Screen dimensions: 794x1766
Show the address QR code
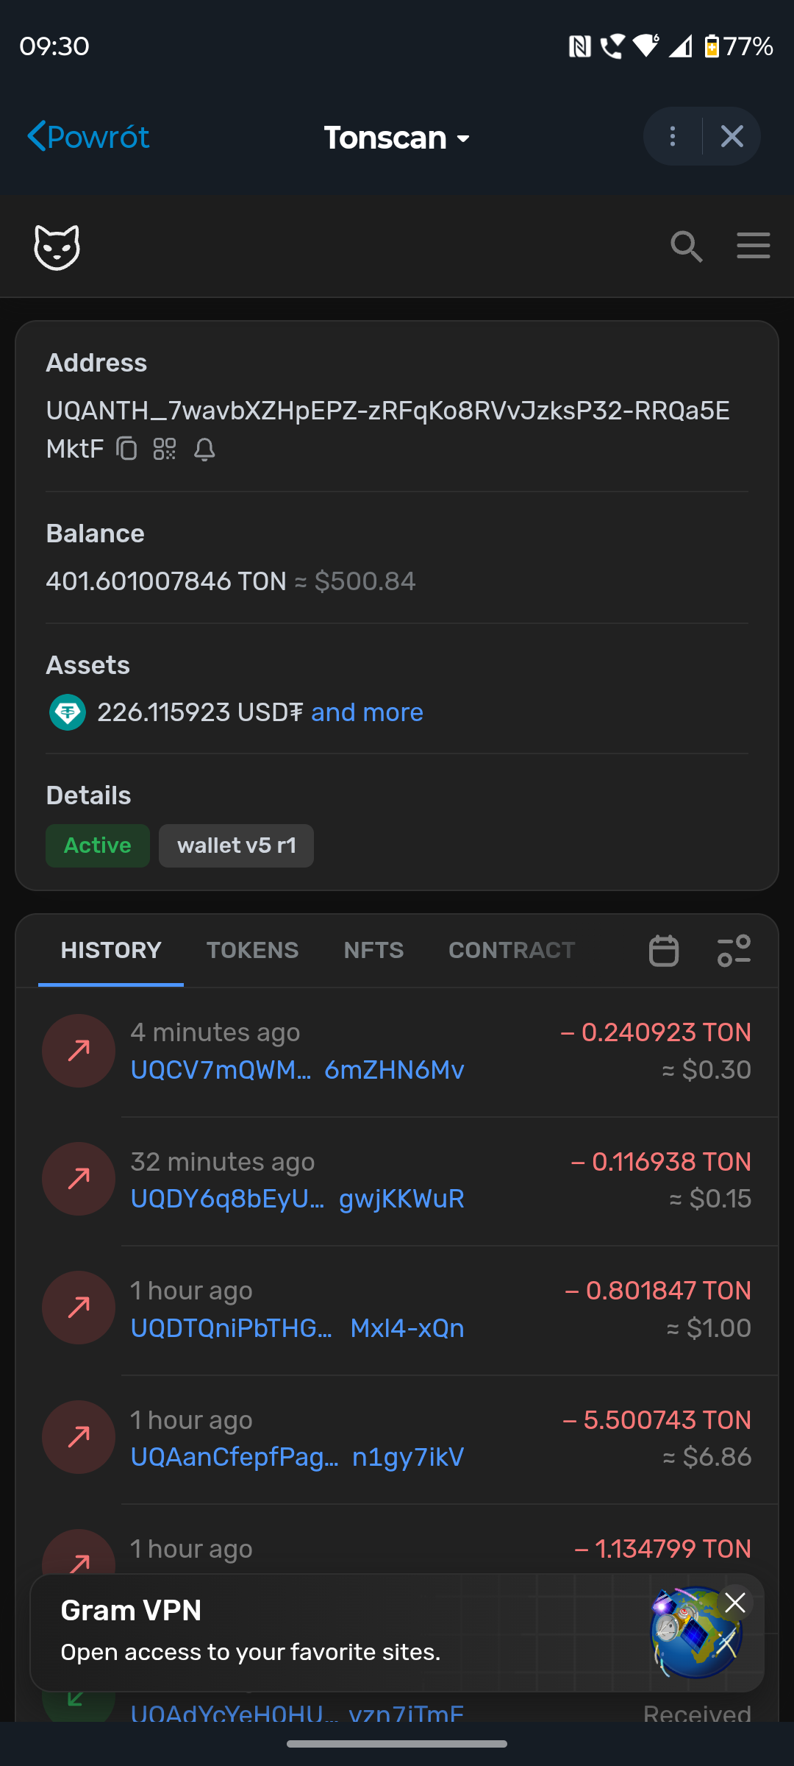tap(165, 448)
